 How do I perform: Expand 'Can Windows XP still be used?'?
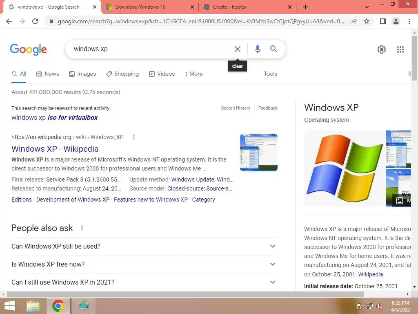145,246
